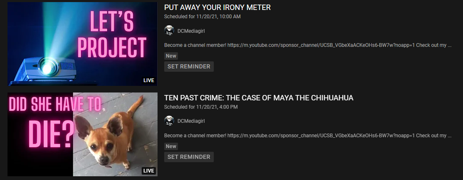Click truncated 'Check out my ...' on Chihuahua video
This screenshot has height=180, width=463.
(x=434, y=136)
